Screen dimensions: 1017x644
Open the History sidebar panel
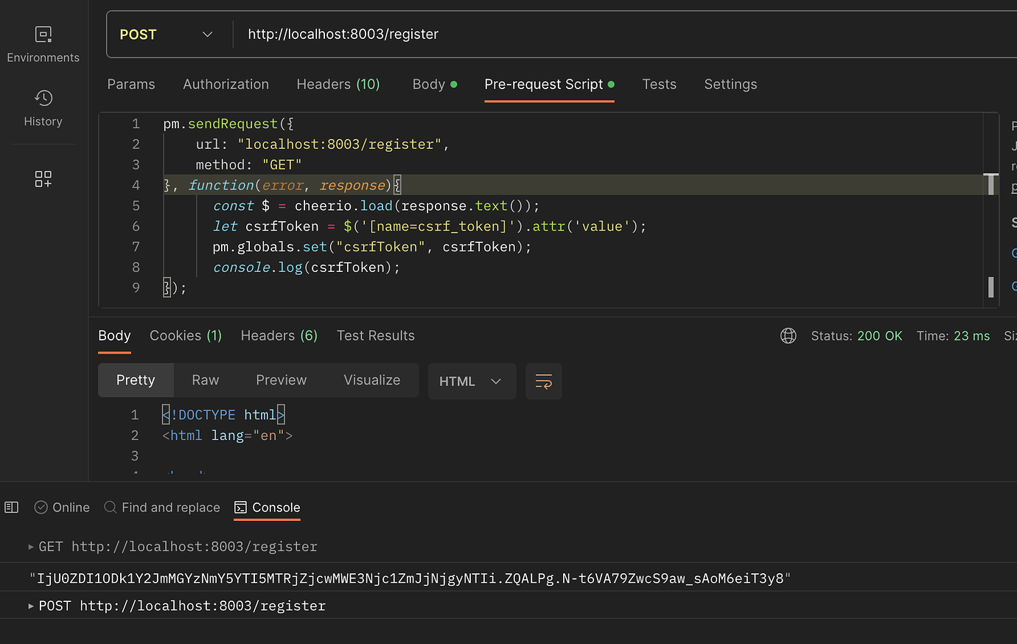pos(43,108)
